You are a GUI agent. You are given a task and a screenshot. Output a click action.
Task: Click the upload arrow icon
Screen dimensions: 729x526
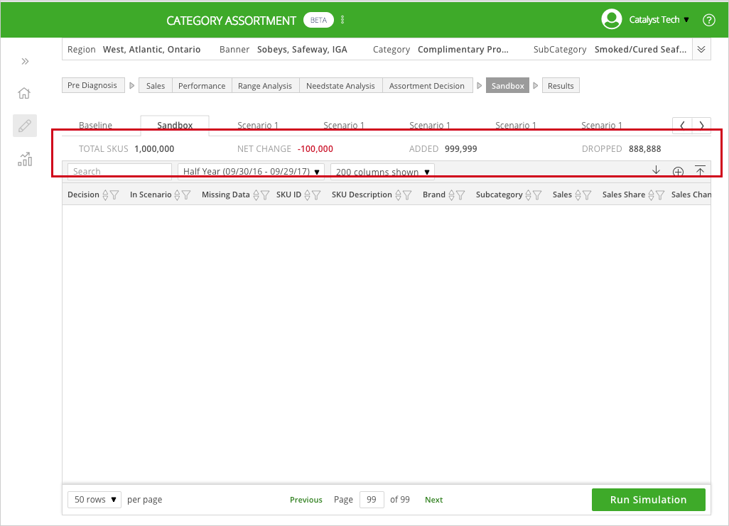coord(700,170)
